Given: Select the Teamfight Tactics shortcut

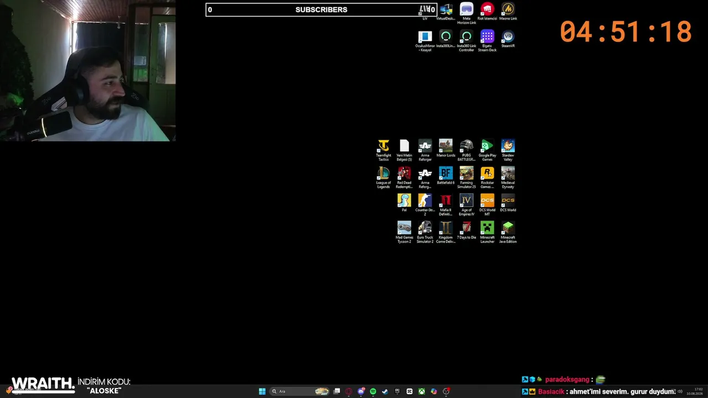Looking at the screenshot, I should 383,150.
